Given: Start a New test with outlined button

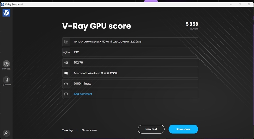Looking at the screenshot, I should point(151,129).
